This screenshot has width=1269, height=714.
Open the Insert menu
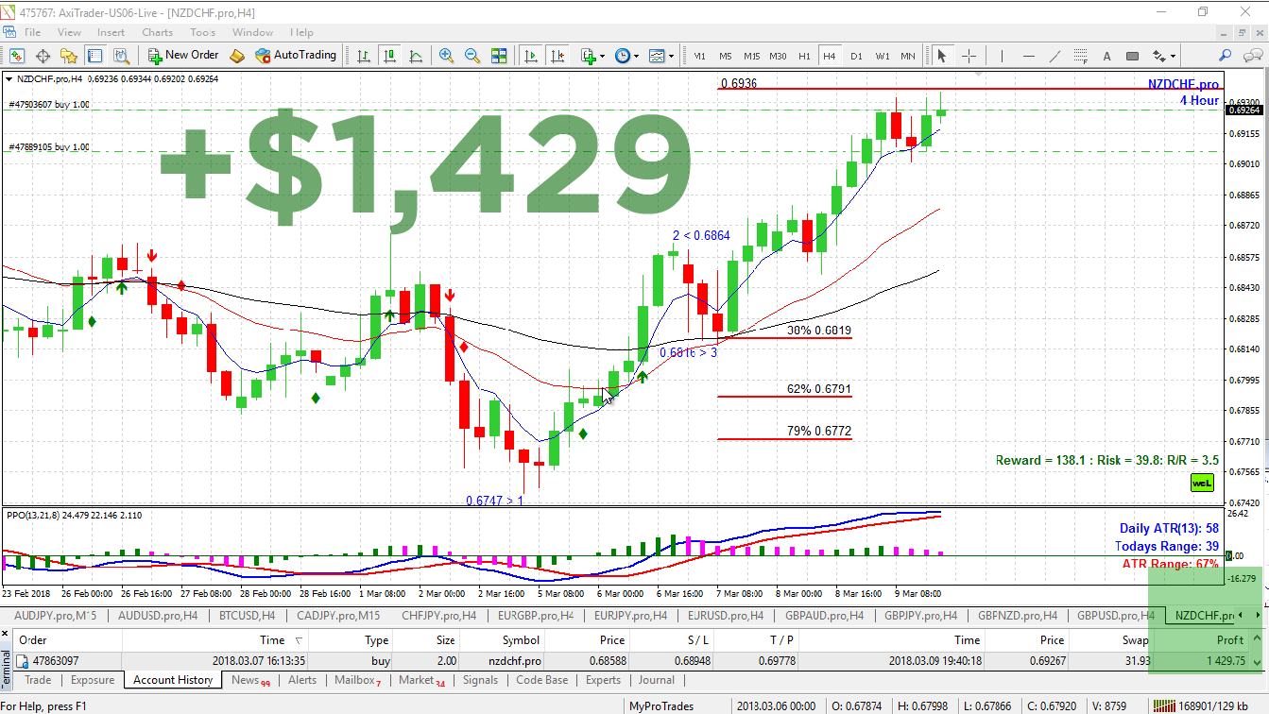111,32
